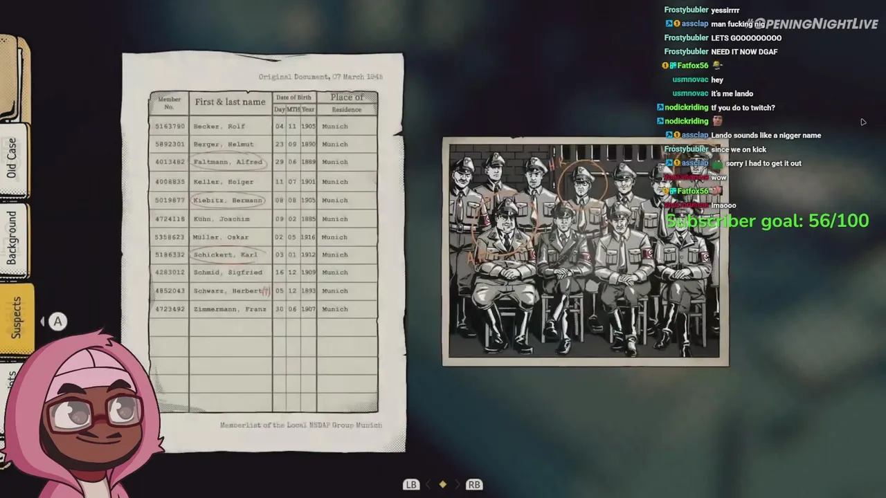The width and height of the screenshot is (886, 498).
Task: Click 'Original Document, 07 March 1945' heading
Action: point(320,77)
